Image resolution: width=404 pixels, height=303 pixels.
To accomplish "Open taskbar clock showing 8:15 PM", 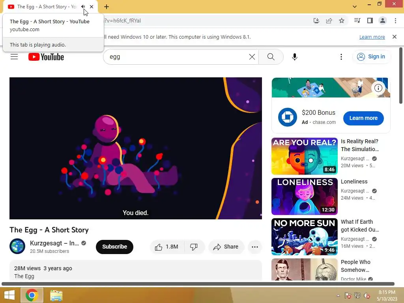I will 387,296.
